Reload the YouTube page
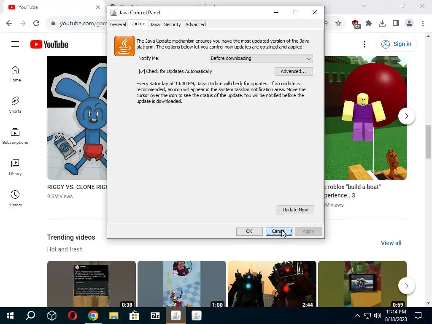This screenshot has width=432, height=324. [x=36, y=24]
